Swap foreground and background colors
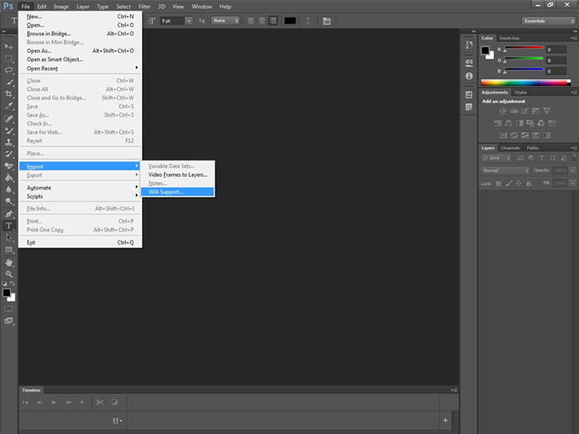The height and width of the screenshot is (434, 579). [12, 284]
